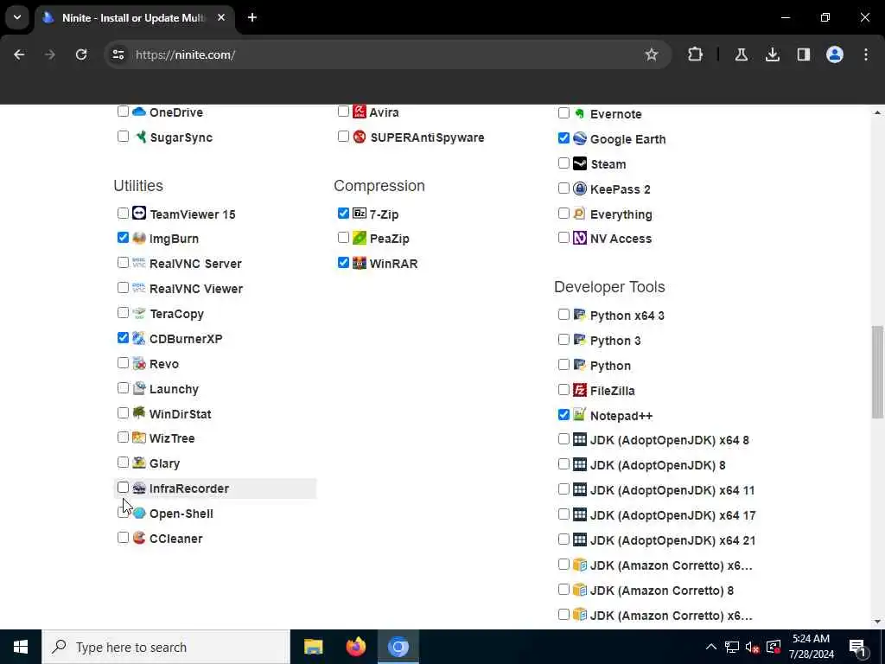Click the 7-Zip icon

click(360, 214)
